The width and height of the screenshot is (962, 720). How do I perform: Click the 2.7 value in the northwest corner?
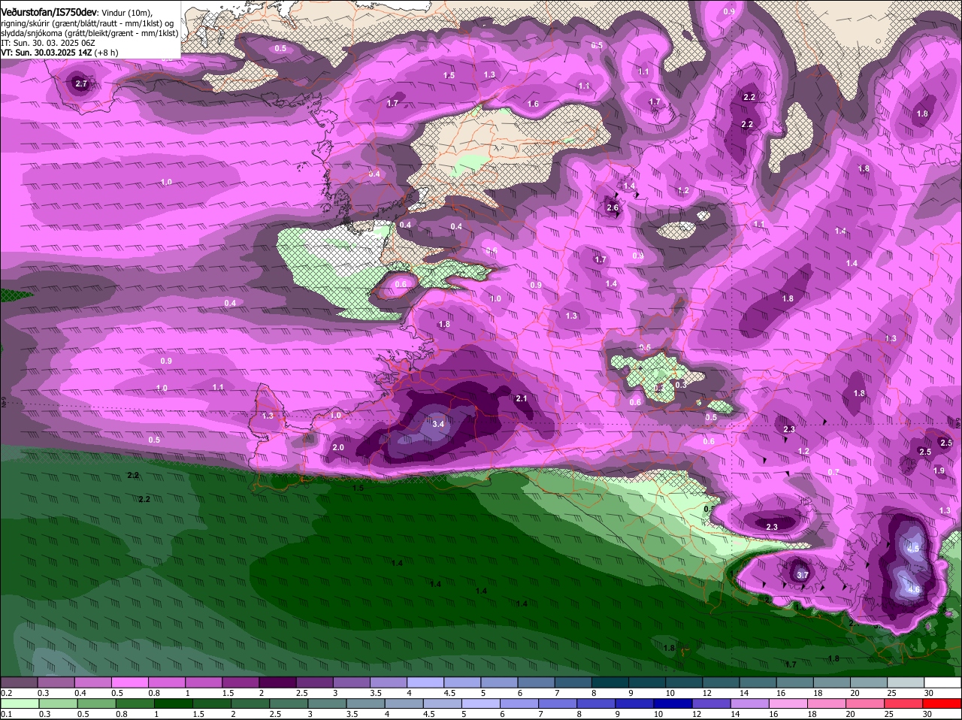81,84
